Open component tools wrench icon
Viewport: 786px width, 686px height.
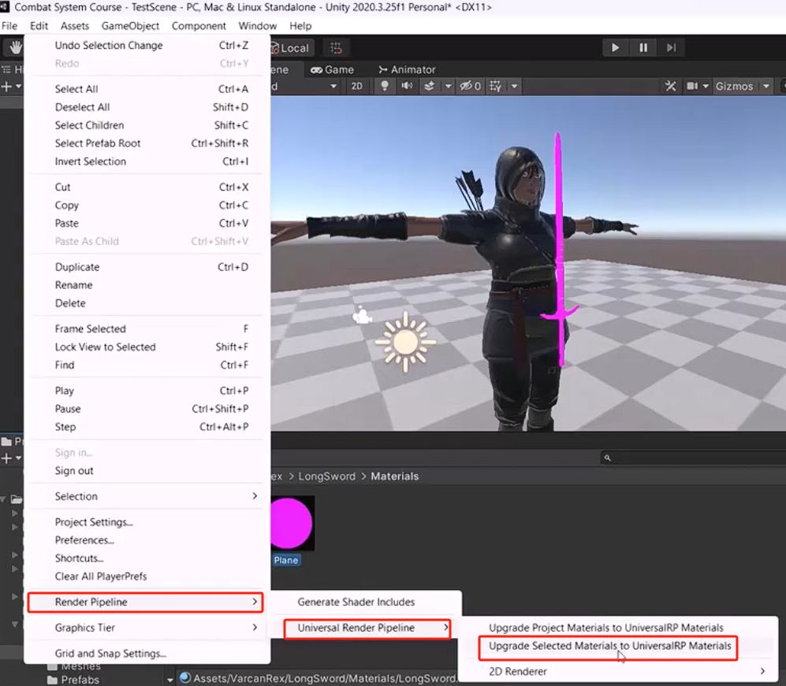(x=670, y=86)
